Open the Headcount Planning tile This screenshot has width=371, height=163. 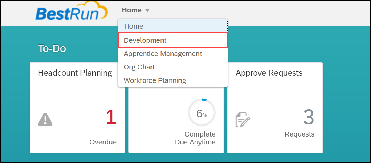(x=77, y=108)
